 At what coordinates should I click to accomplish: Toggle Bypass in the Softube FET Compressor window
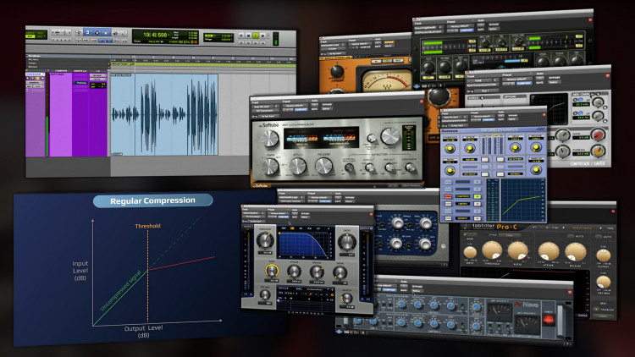327,104
